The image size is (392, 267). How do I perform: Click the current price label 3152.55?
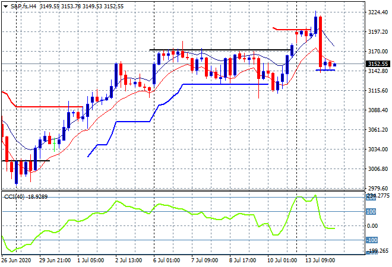(x=378, y=64)
